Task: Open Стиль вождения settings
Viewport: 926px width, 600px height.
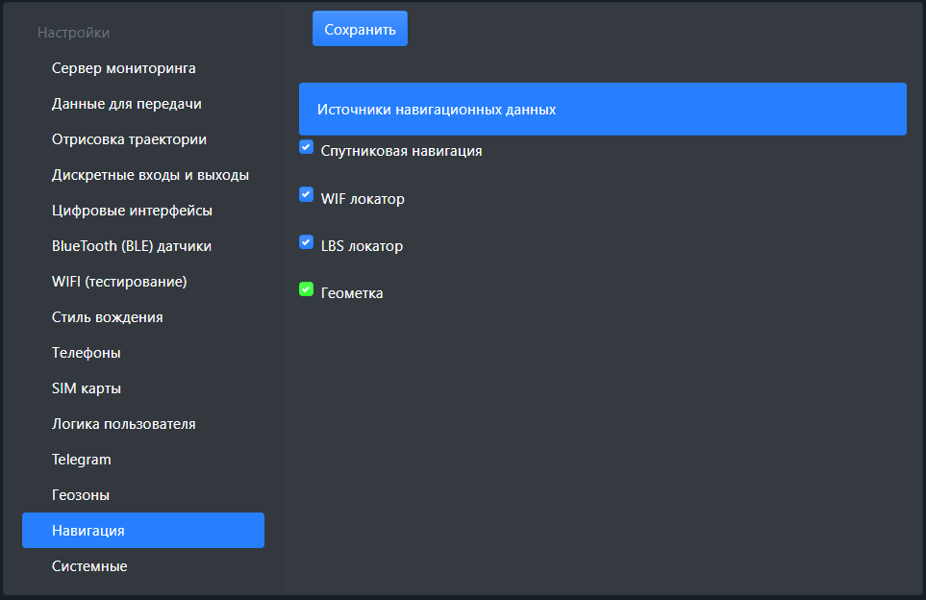Action: click(108, 317)
